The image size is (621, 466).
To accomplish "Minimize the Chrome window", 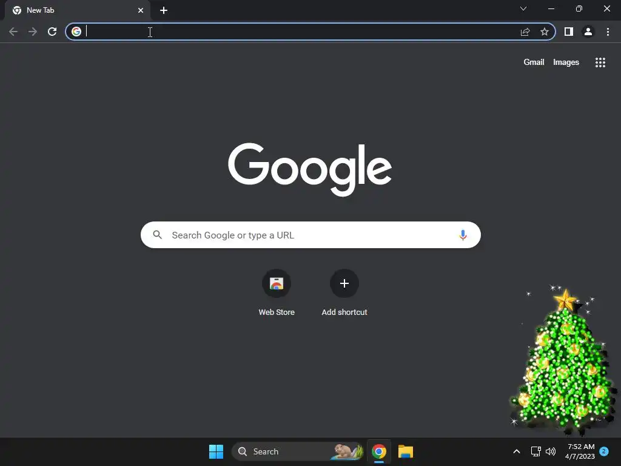I will (x=551, y=8).
